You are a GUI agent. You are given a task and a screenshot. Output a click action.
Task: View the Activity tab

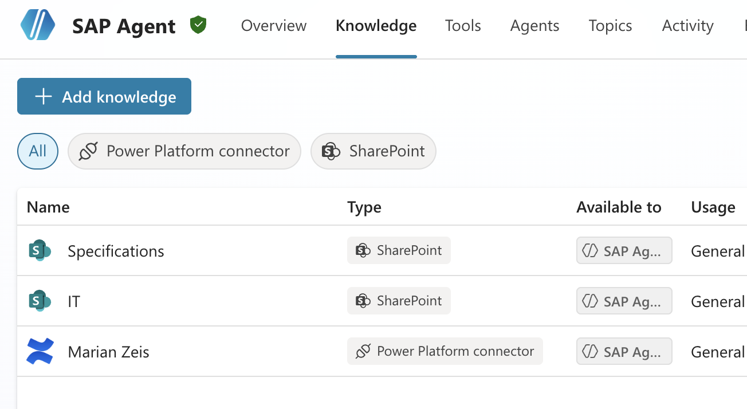coord(688,26)
